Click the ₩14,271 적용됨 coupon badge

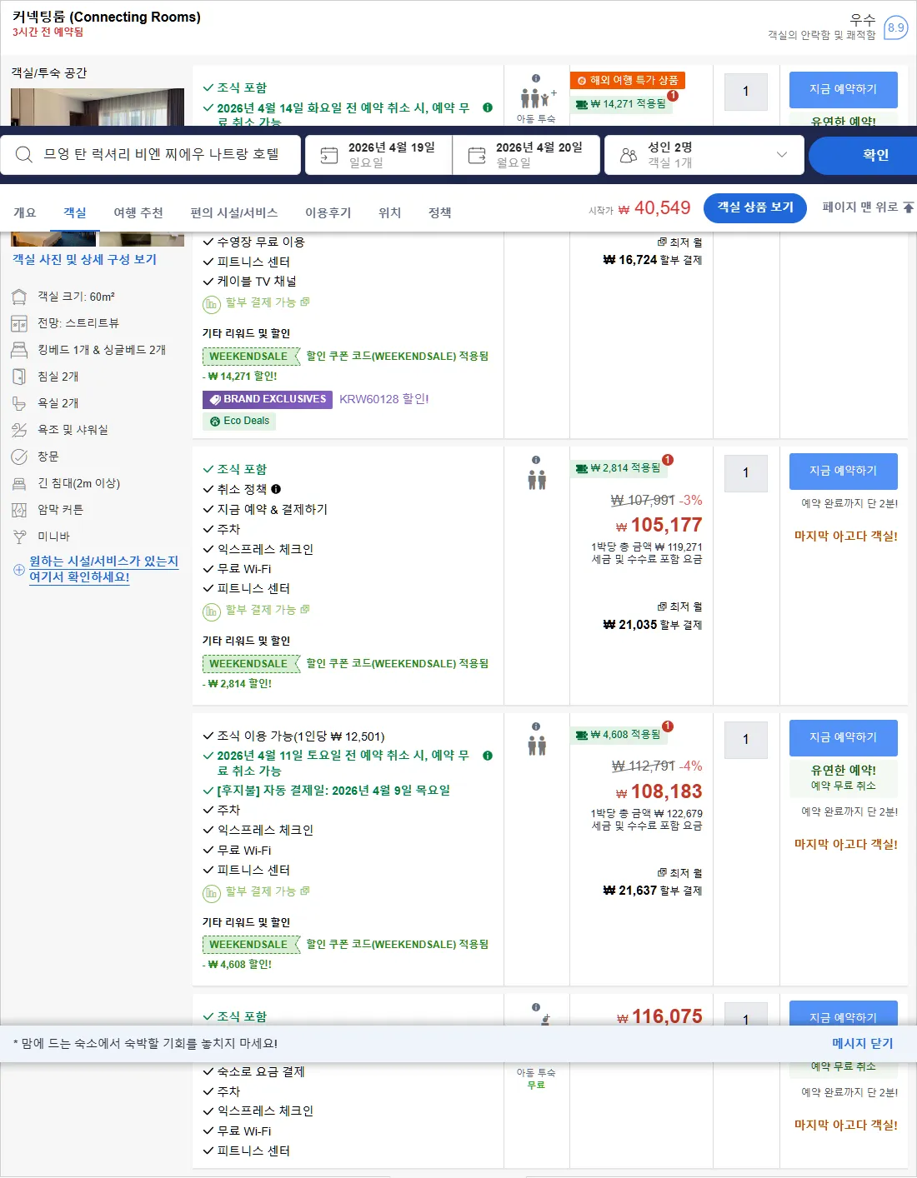[623, 104]
